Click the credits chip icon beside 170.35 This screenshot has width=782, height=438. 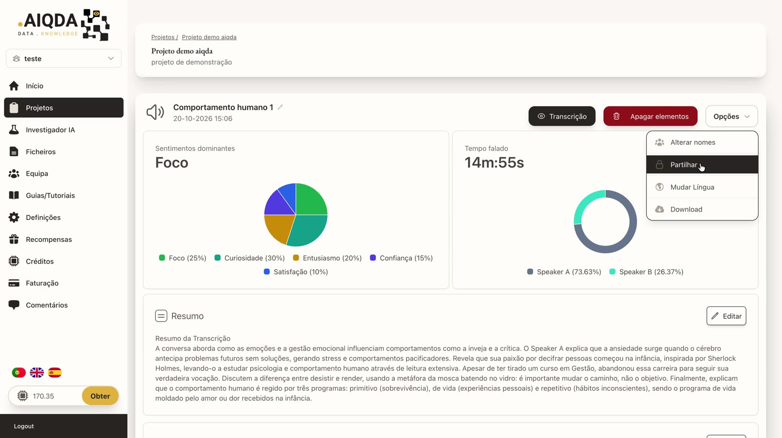pyautogui.click(x=22, y=396)
